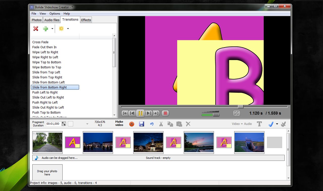
Task: Click the Bolide Slideshow Creator title icon
Action: point(32,7)
